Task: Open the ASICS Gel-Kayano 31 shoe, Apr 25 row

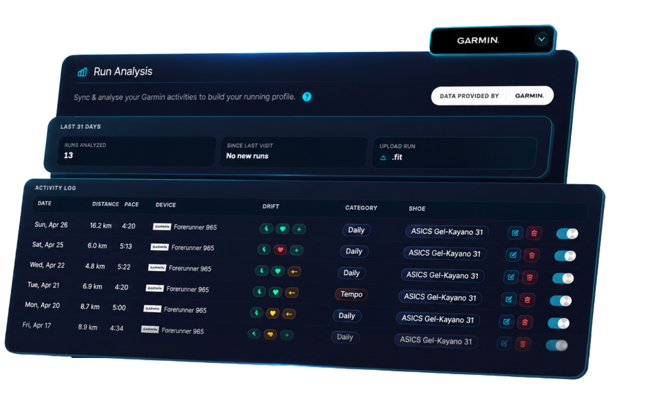Action: pyautogui.click(x=444, y=253)
